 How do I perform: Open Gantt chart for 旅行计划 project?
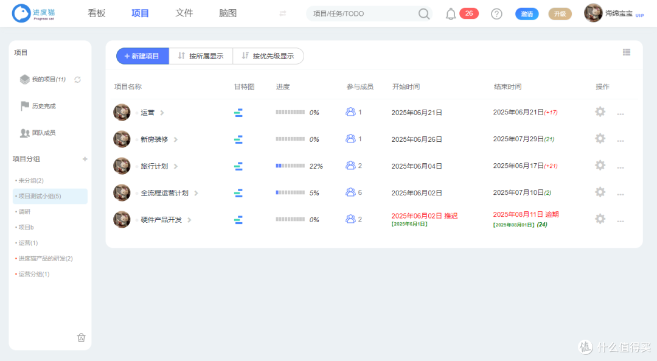[x=238, y=166]
